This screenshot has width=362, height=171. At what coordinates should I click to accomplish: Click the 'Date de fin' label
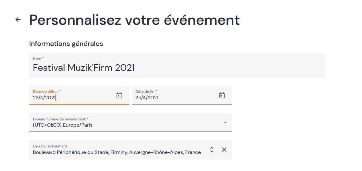tap(145, 92)
